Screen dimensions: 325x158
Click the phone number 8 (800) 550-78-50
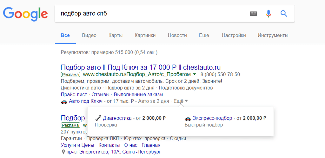[220, 74]
